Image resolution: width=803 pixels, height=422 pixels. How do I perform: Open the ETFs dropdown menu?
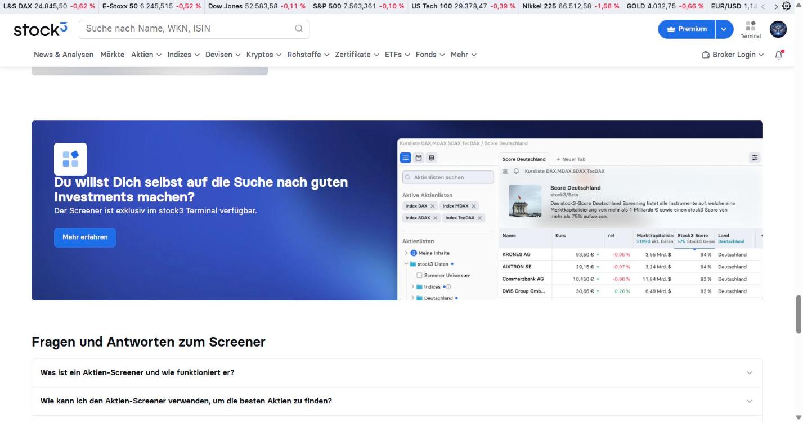[x=397, y=55]
